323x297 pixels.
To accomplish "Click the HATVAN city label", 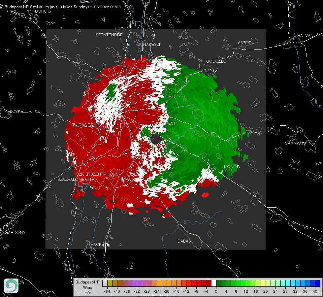I will tap(305, 36).
